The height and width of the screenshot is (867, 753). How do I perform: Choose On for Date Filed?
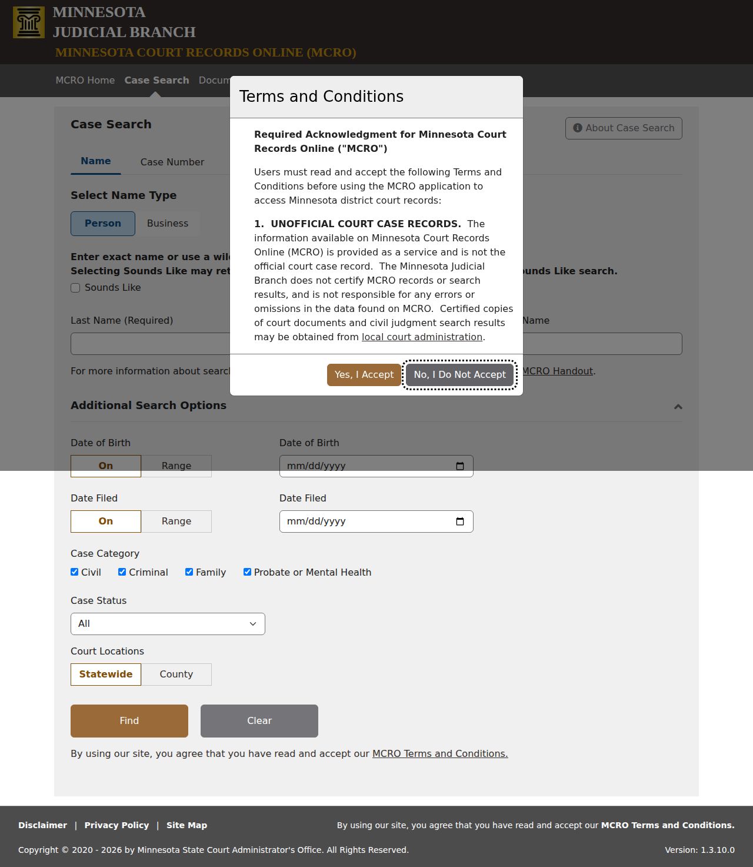(x=106, y=521)
